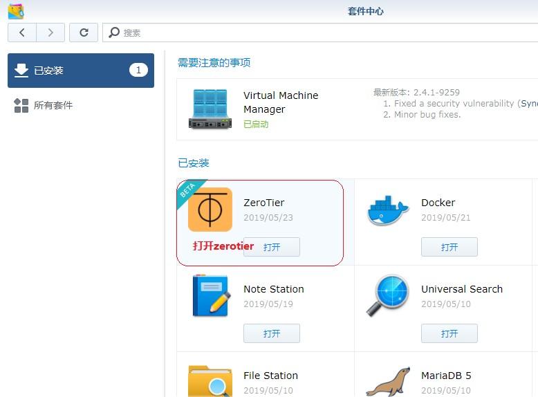This screenshot has height=397, width=538.
Task: Click the File Station folder icon
Action: pyautogui.click(x=210, y=381)
